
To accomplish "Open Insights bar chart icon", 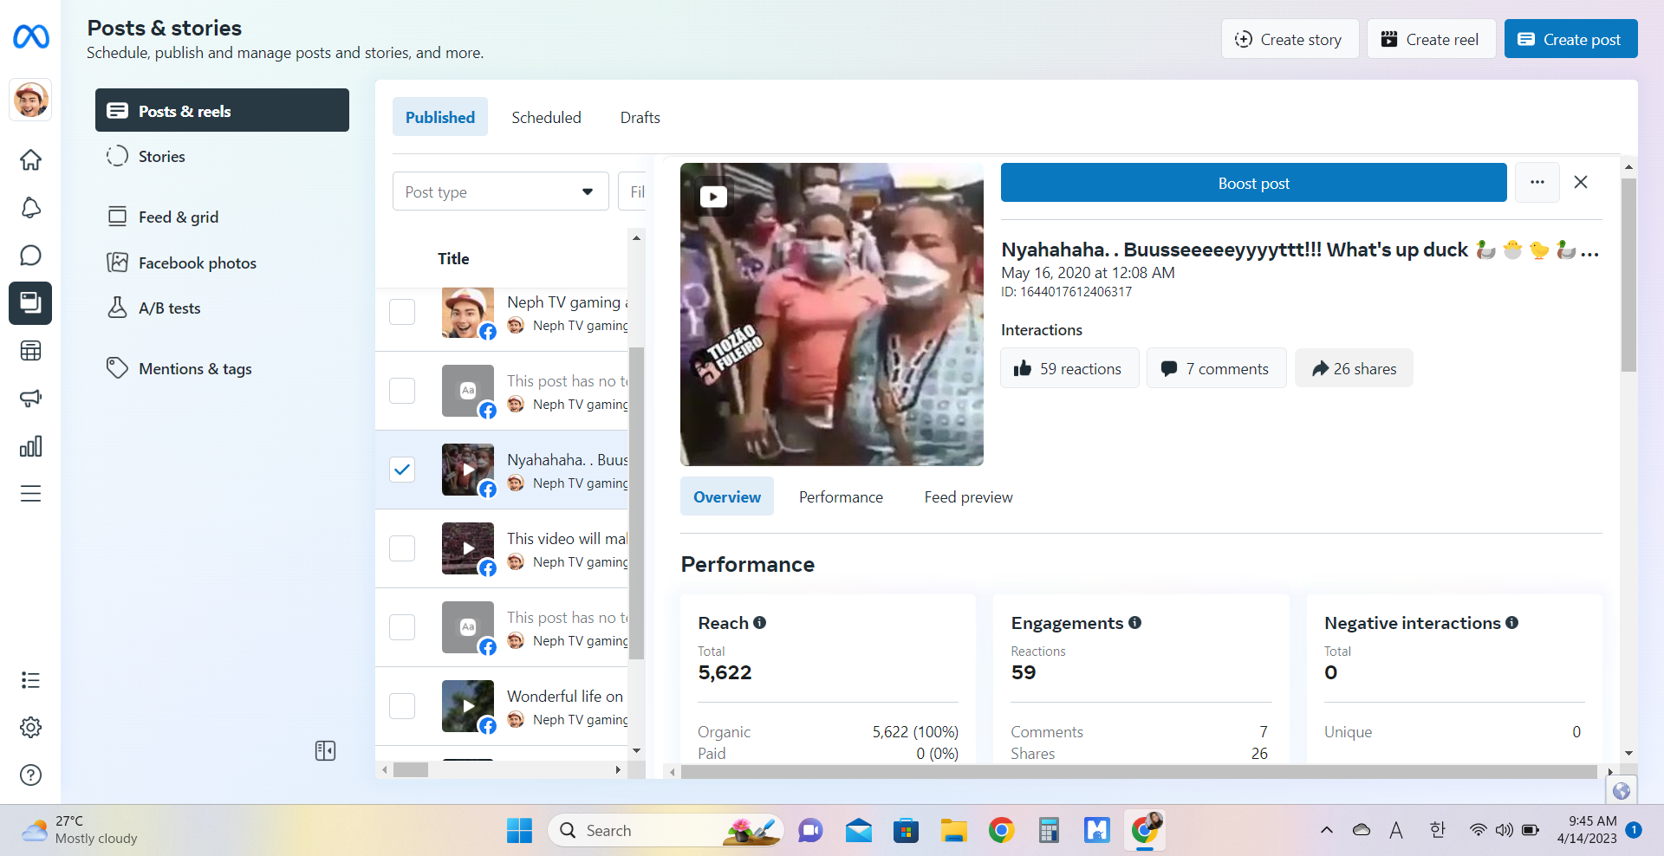I will (x=30, y=446).
